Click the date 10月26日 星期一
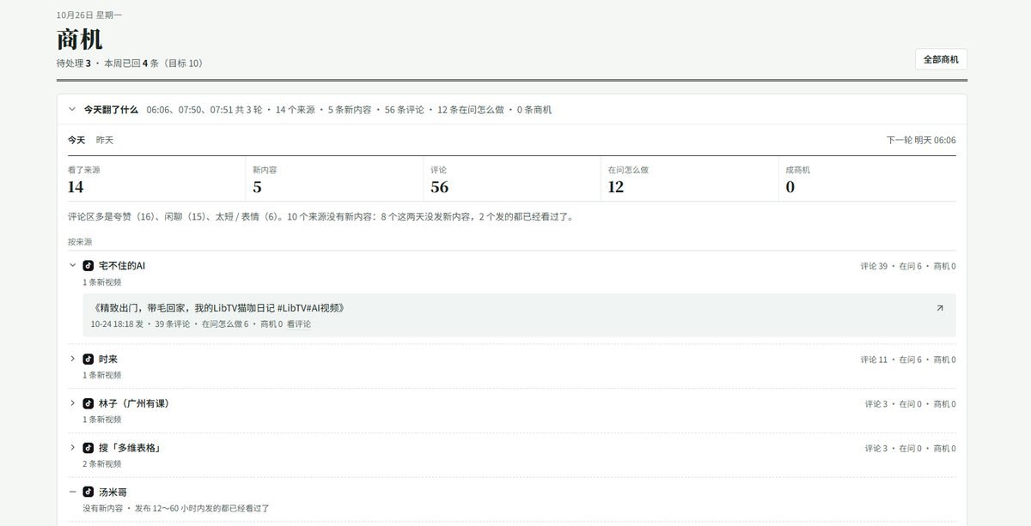The image size is (1031, 526). tap(89, 15)
